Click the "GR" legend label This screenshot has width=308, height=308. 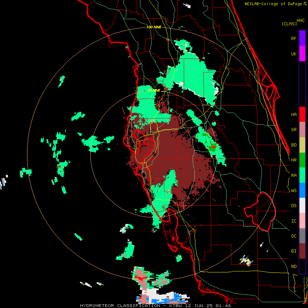point(294,130)
